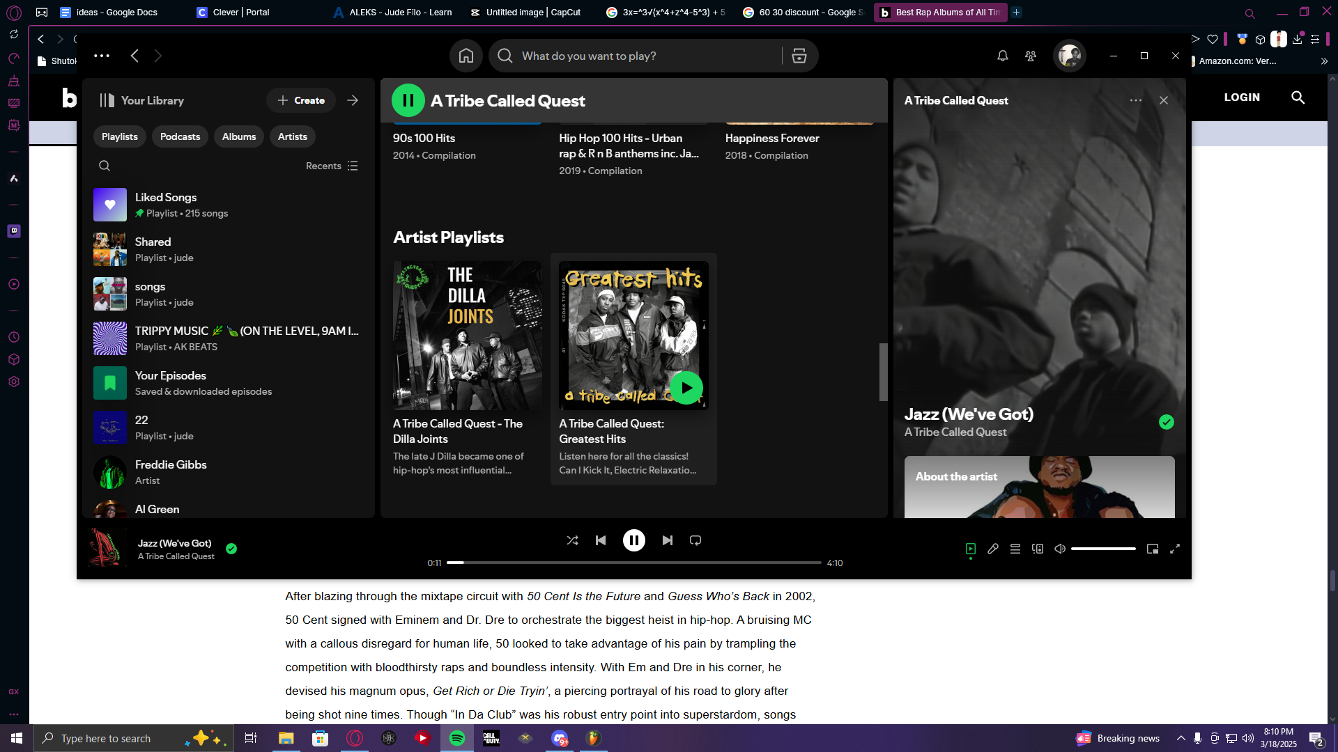
Task: Open Spotify notifications bell
Action: pyautogui.click(x=1002, y=56)
